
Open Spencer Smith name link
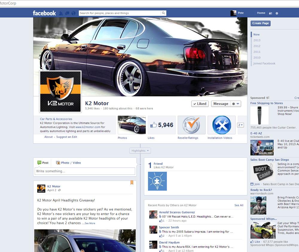169,227
